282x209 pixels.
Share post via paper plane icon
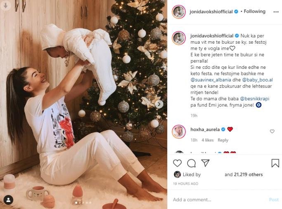pos(205,163)
